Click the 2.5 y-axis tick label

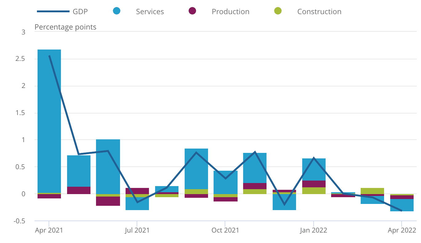20,59
